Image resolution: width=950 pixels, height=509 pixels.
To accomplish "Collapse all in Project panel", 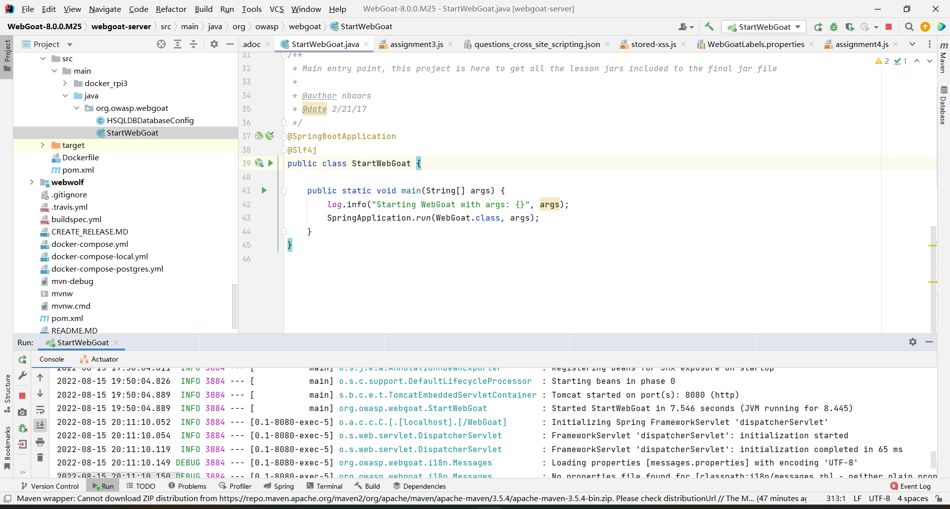I will pyautogui.click(x=193, y=44).
